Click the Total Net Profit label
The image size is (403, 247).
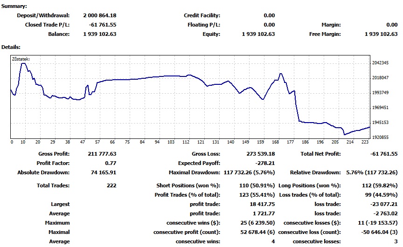tap(321, 154)
